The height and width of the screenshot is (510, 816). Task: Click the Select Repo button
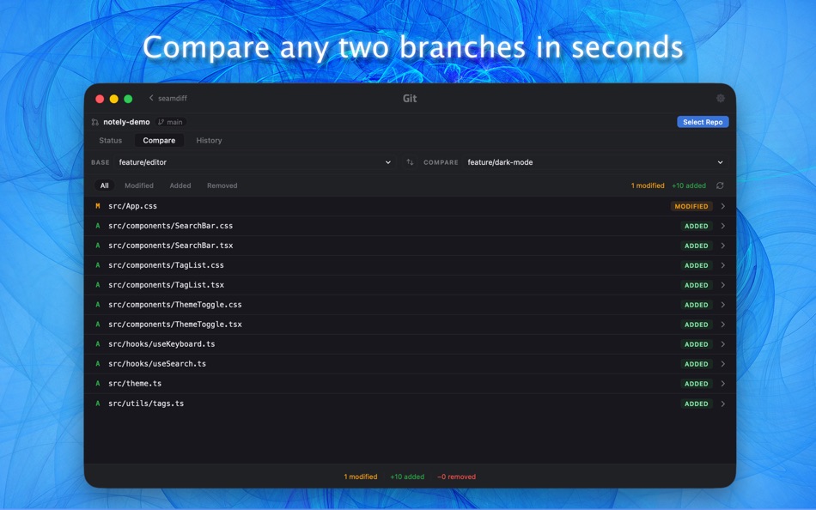coord(703,122)
